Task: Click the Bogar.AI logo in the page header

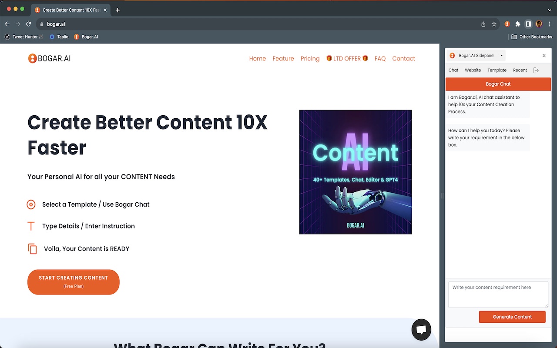Action: (49, 58)
